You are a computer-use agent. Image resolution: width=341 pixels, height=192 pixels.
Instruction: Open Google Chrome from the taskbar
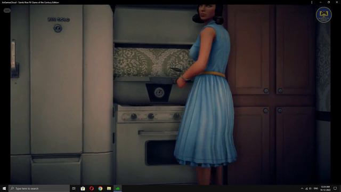(100, 188)
